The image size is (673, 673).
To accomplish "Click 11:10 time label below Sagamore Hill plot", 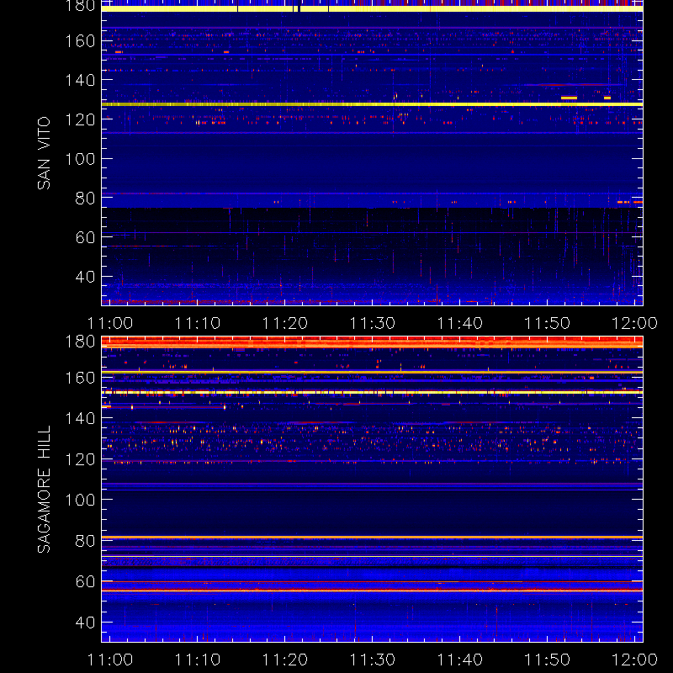I will [x=198, y=660].
